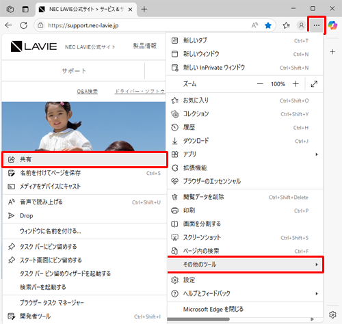Open the profile account icon

coord(301,25)
